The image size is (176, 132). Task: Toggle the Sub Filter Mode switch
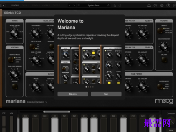(x=160, y=86)
